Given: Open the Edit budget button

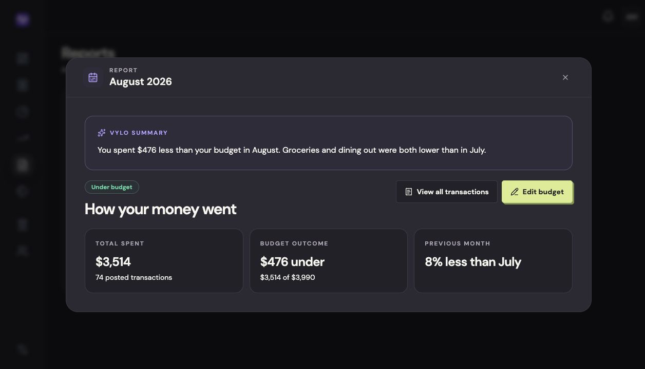Looking at the screenshot, I should point(537,192).
